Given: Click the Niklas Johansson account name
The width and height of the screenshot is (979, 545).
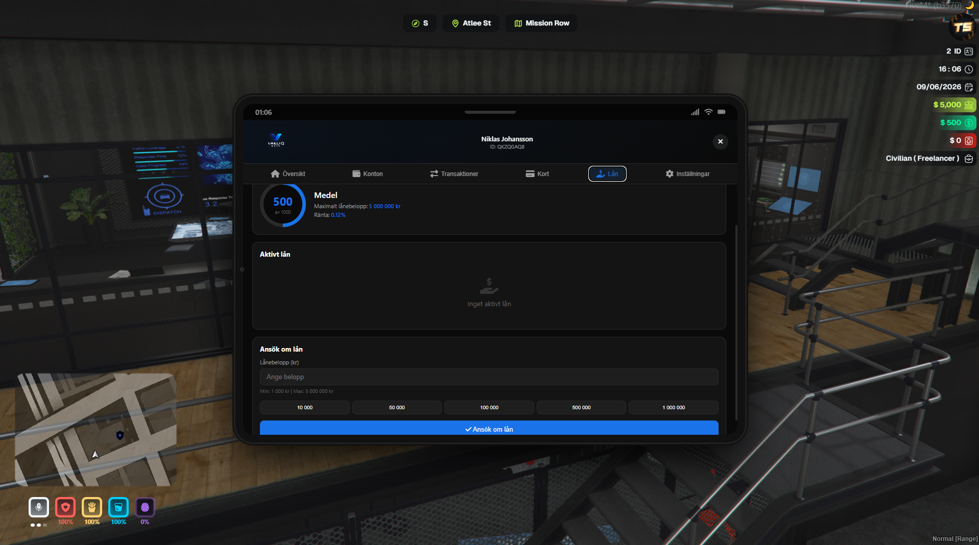Looking at the screenshot, I should point(507,139).
